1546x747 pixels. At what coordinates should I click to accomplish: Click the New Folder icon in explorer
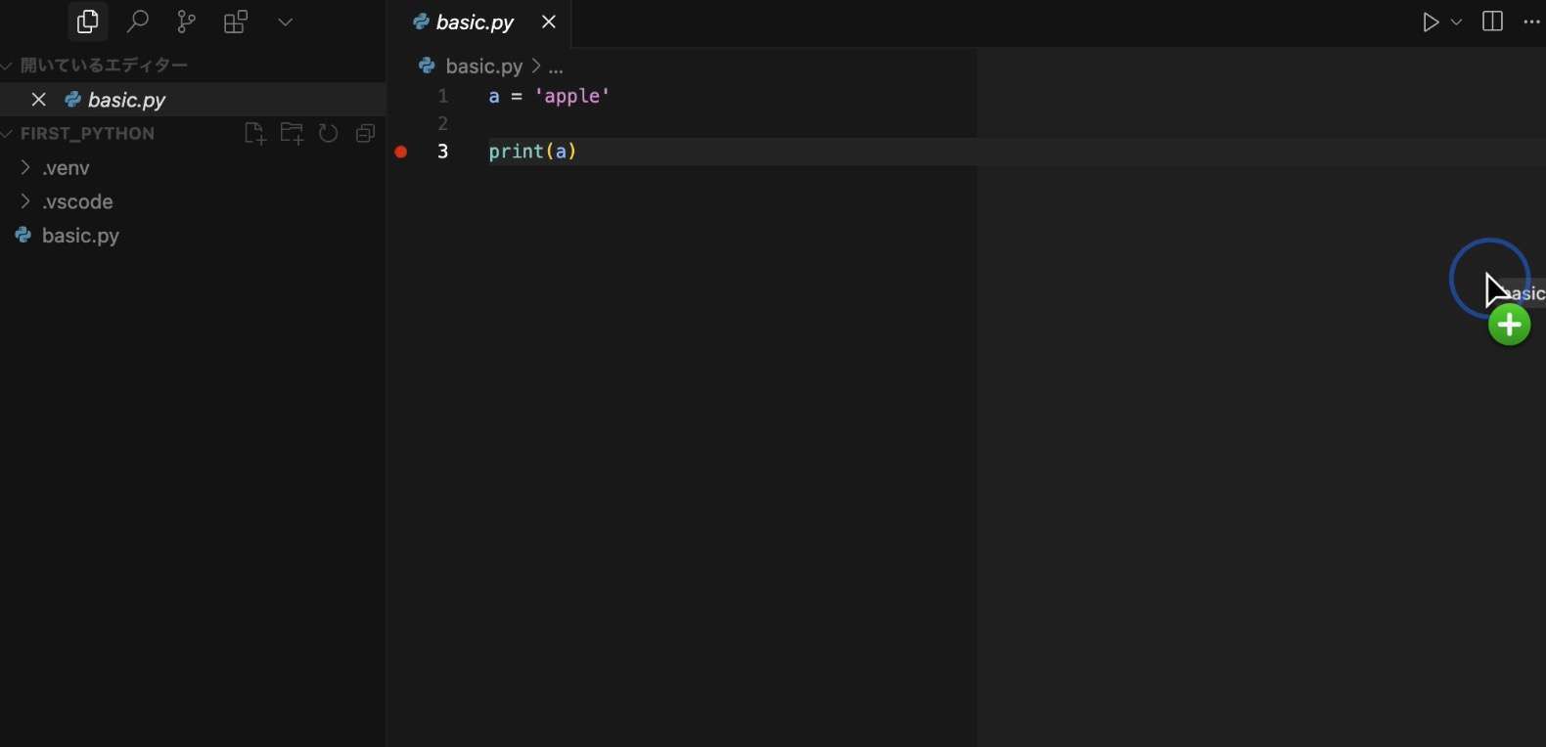(x=292, y=134)
